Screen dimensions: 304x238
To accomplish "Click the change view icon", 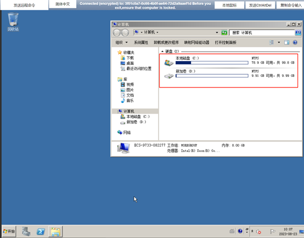I will pos(272,42).
